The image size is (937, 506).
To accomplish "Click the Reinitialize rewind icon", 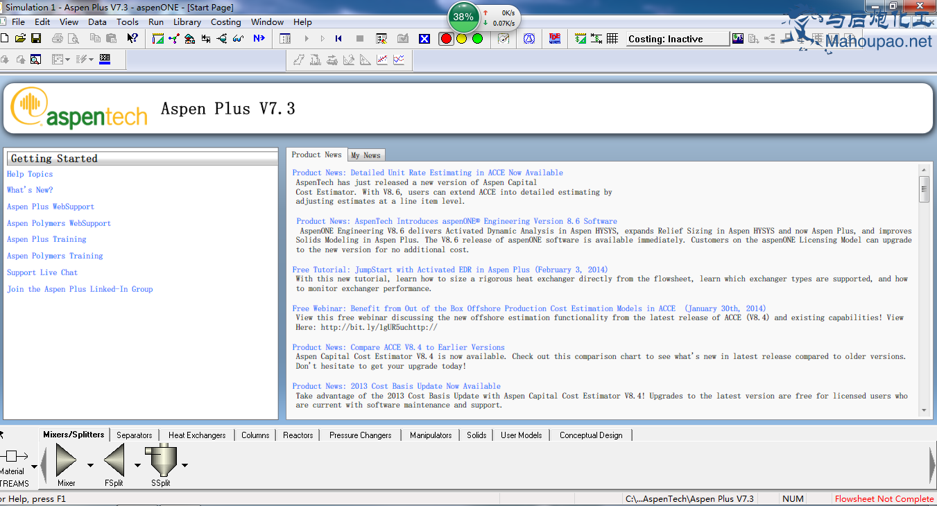I will coord(338,39).
